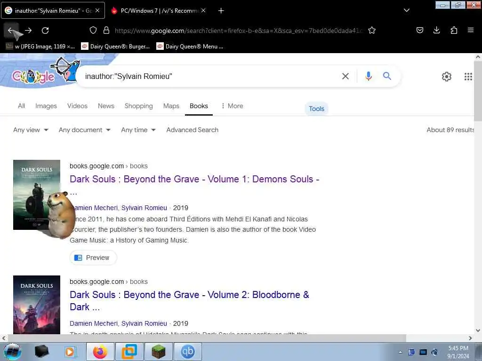Image resolution: width=482 pixels, height=361 pixels.
Task: Open Dark Souls Volume 2 Bloodborne link
Action: point(189,301)
